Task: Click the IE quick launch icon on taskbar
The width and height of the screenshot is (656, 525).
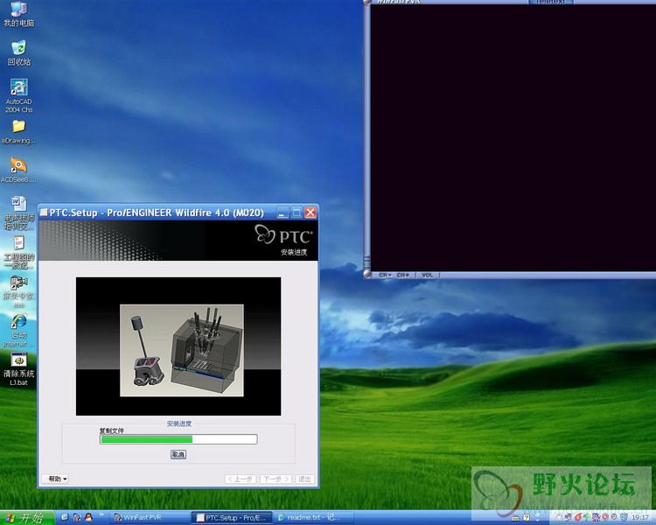Action: click(x=65, y=517)
